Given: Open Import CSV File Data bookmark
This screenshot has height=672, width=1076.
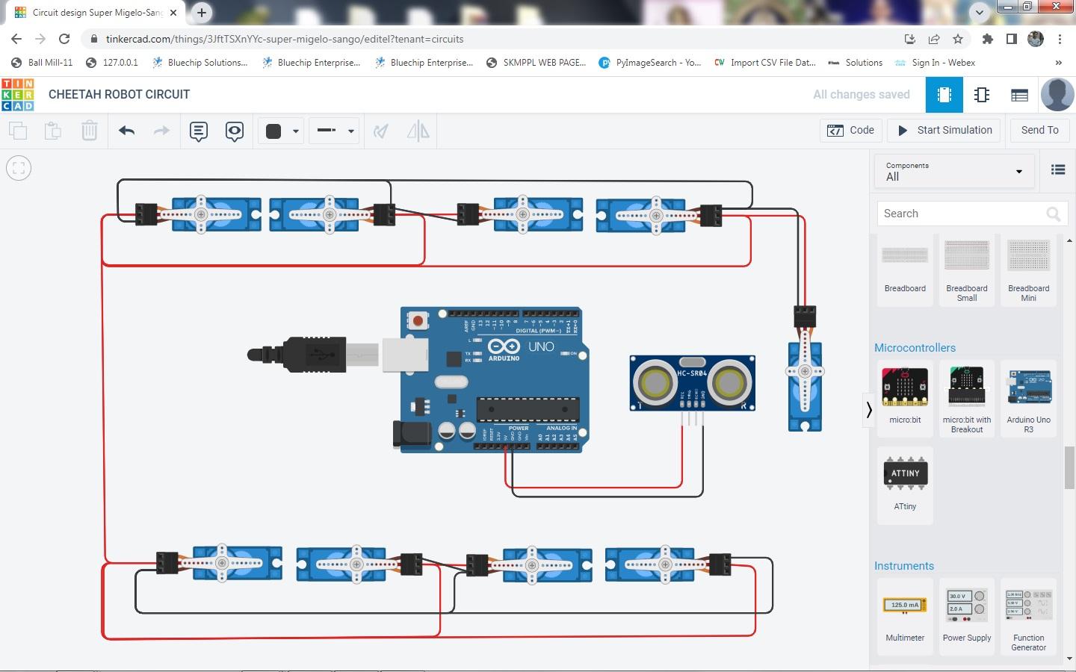Looking at the screenshot, I should (x=765, y=63).
